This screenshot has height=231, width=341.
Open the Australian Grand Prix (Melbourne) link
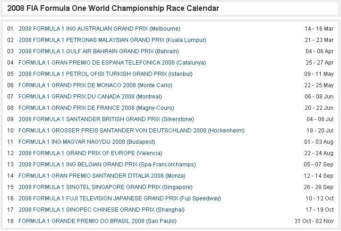click(x=99, y=29)
